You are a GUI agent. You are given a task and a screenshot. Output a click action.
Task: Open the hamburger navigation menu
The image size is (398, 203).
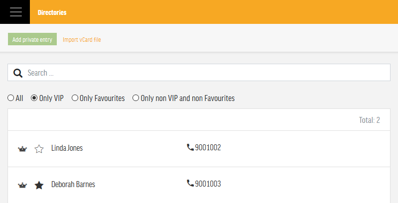tap(16, 12)
